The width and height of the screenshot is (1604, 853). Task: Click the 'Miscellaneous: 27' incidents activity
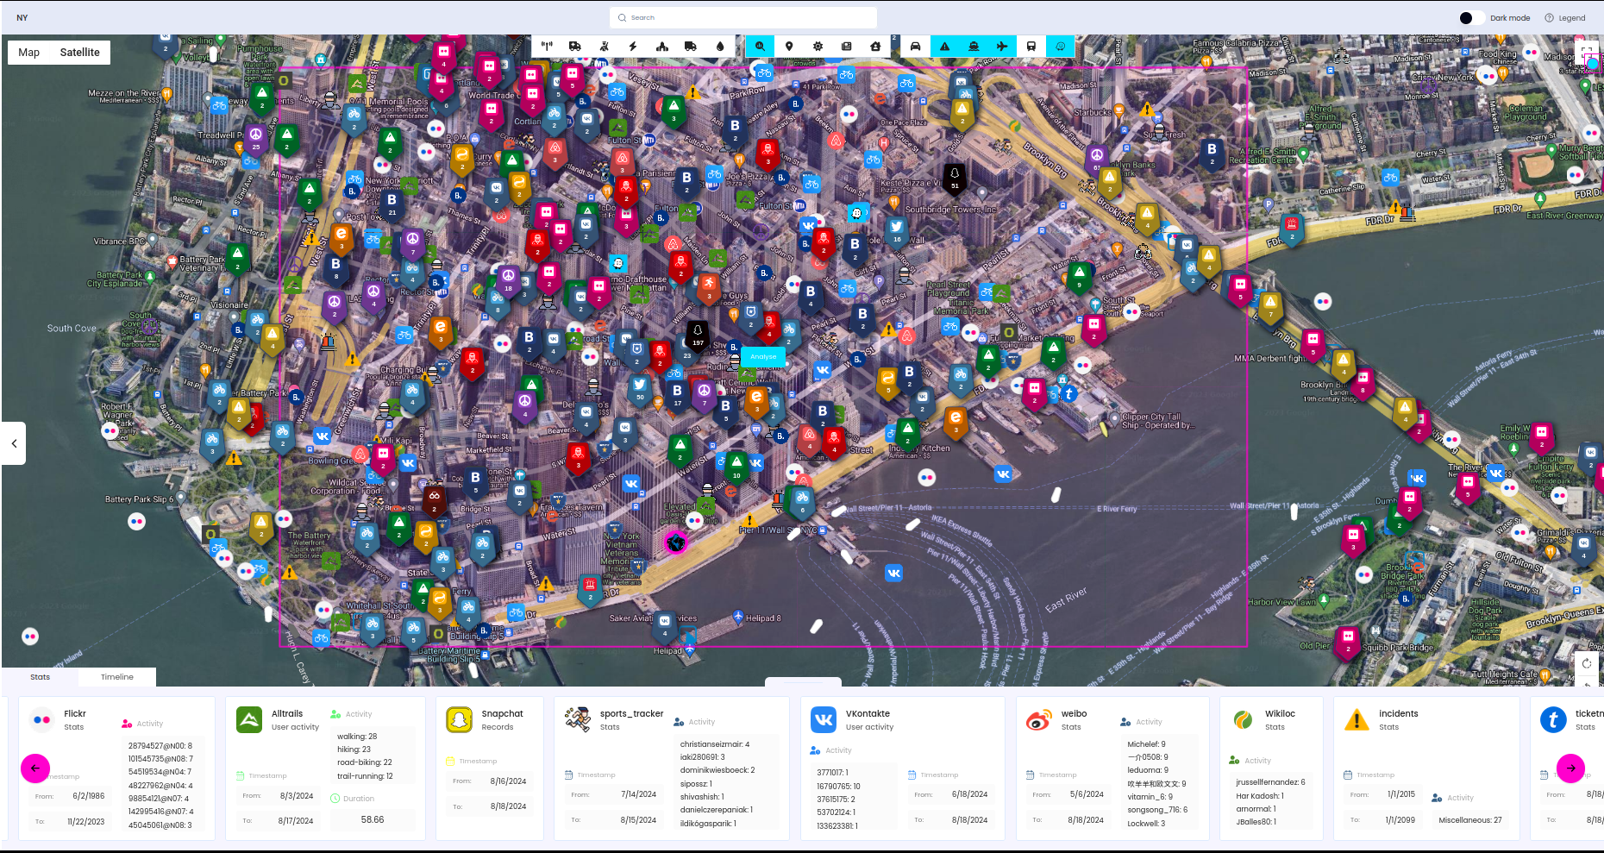[1470, 820]
